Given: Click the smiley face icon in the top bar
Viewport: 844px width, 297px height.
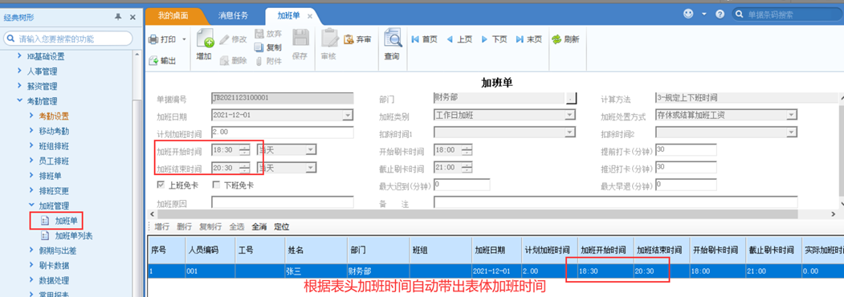Looking at the screenshot, I should [688, 14].
